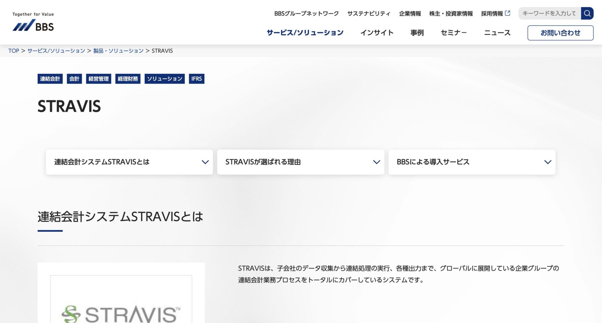Select the 経営管理 tag

pos(98,79)
